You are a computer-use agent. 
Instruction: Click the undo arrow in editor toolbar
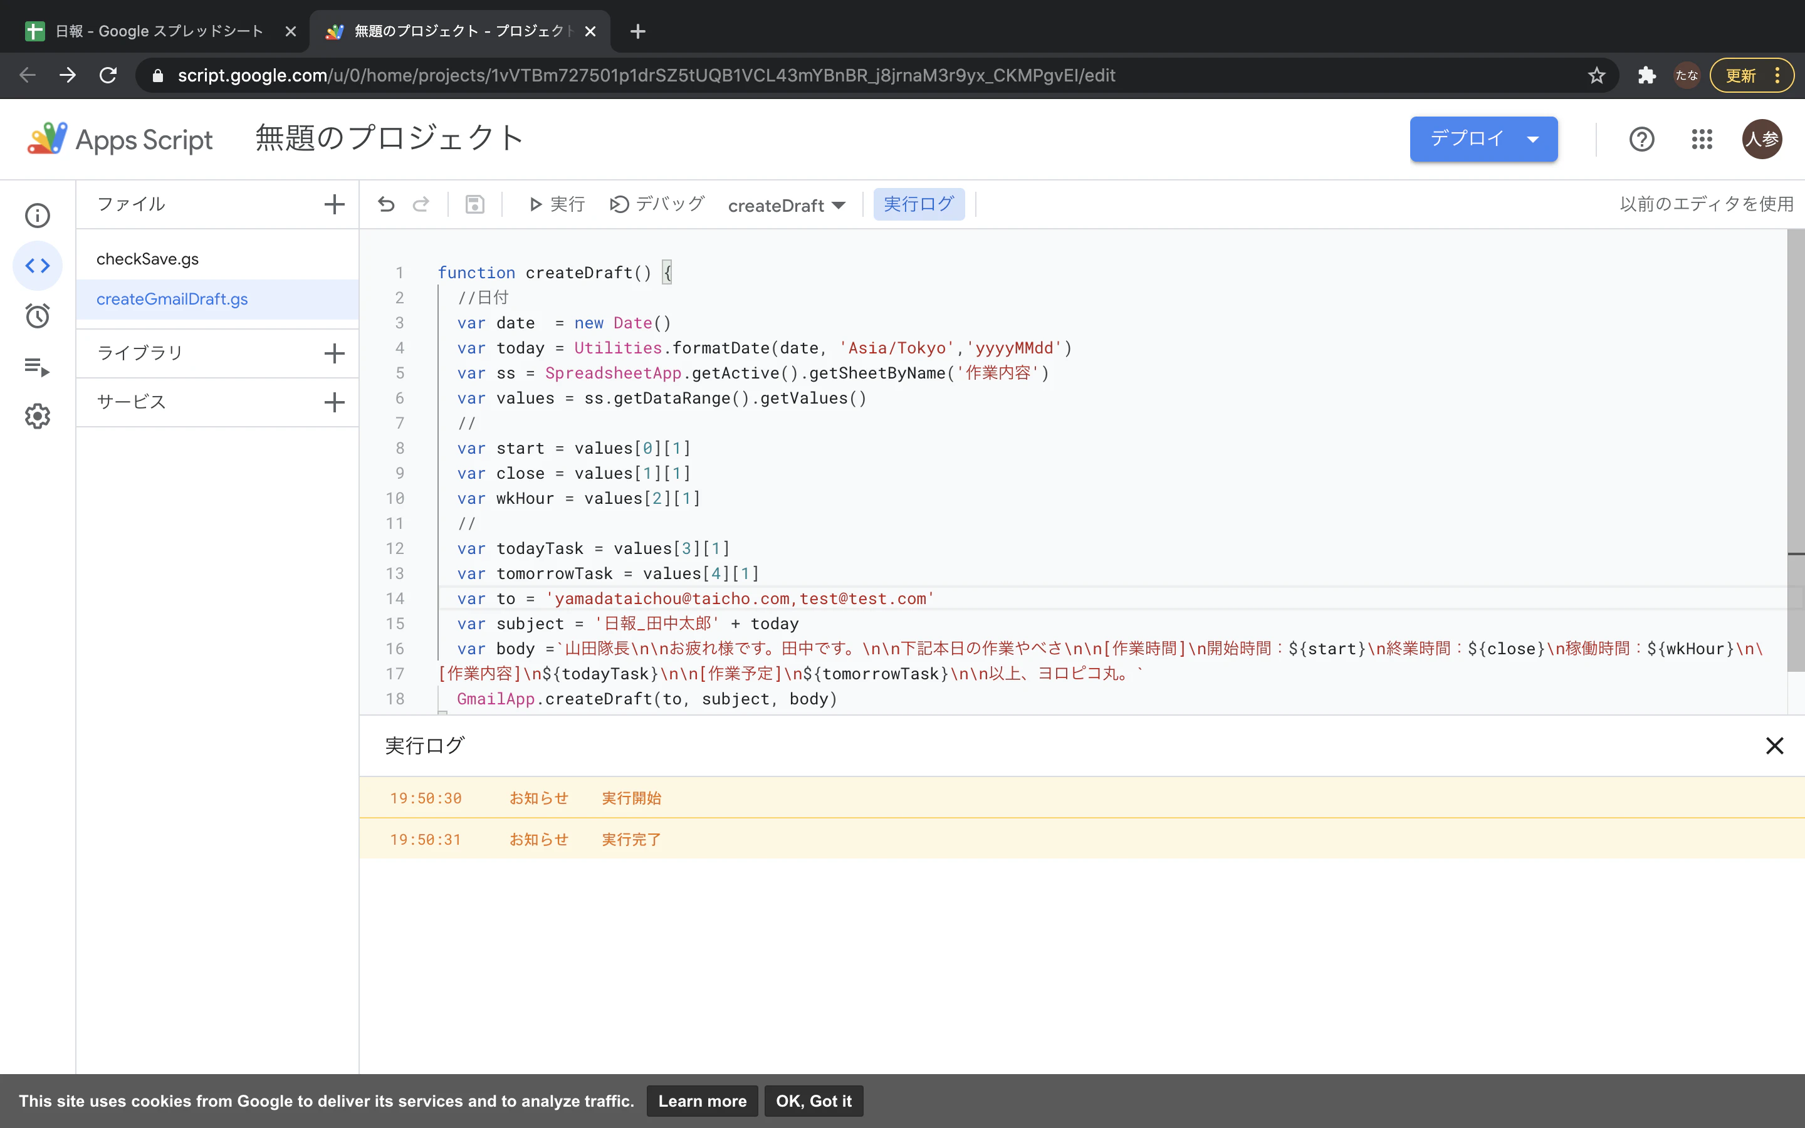tap(385, 204)
